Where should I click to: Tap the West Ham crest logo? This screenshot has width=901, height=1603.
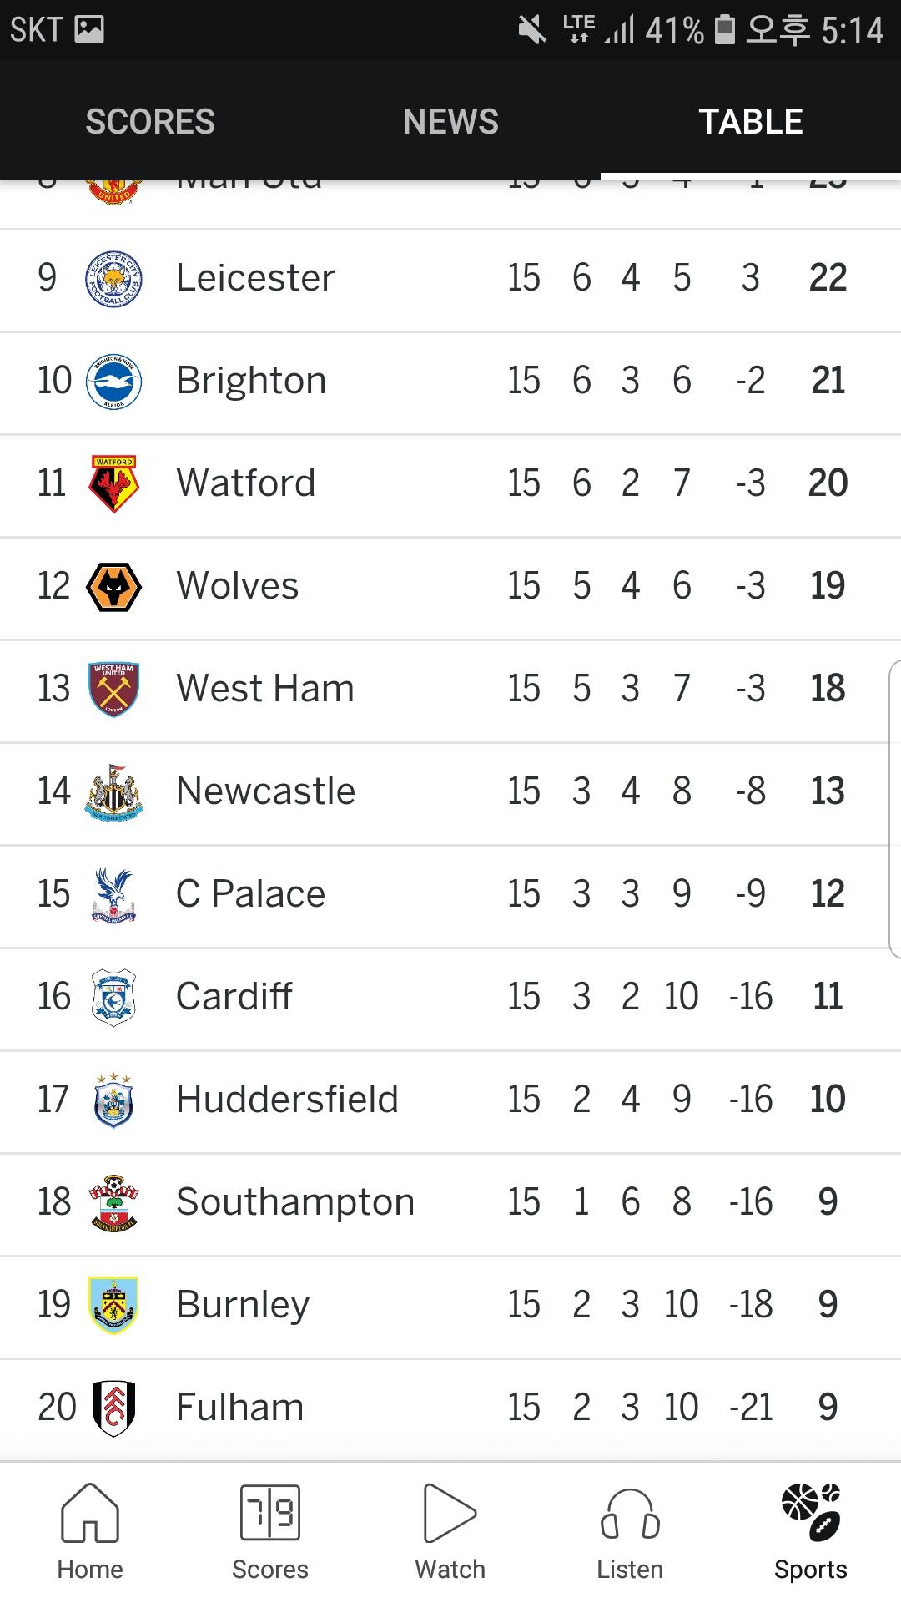pyautogui.click(x=113, y=688)
